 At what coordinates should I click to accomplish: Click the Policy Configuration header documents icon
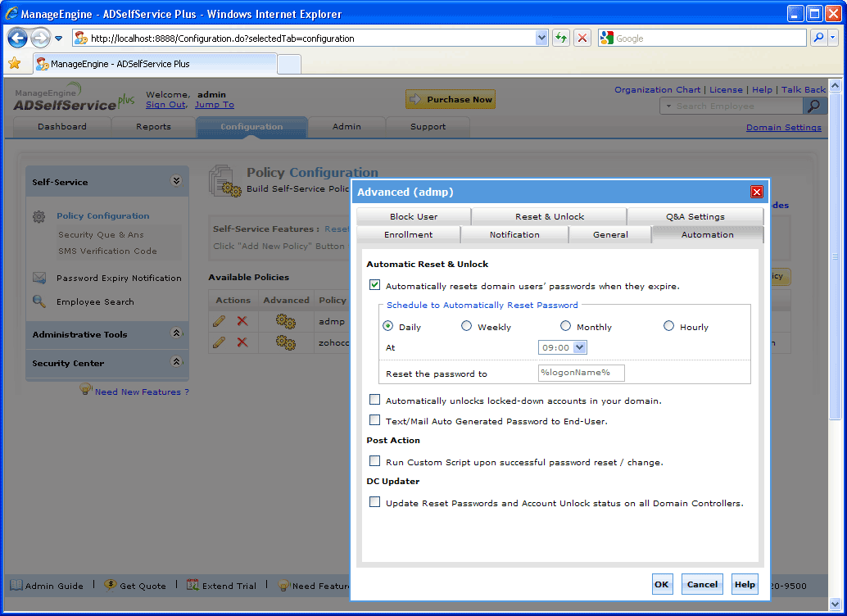click(224, 181)
